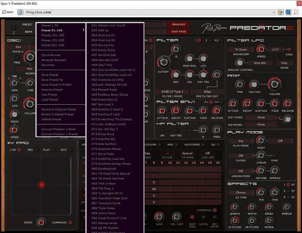
Task: Open the Arp play mode selector
Action: (x=241, y=141)
